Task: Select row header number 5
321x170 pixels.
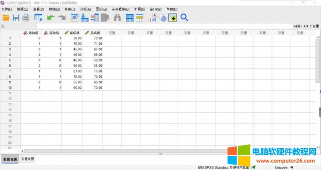Action: click(10, 60)
